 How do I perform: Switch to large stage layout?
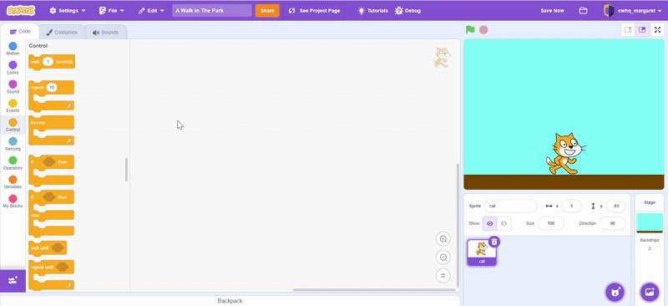click(x=642, y=30)
